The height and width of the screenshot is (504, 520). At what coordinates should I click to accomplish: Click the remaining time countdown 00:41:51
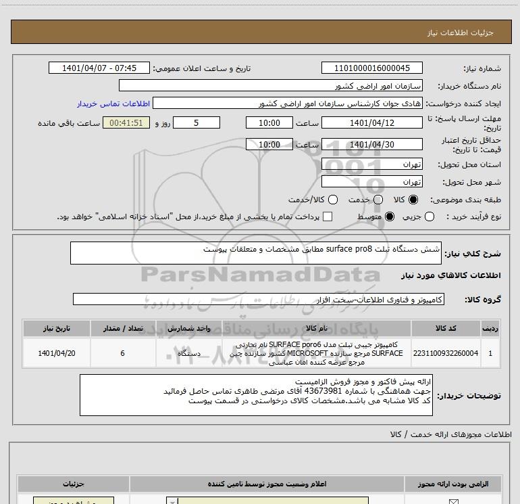click(126, 122)
